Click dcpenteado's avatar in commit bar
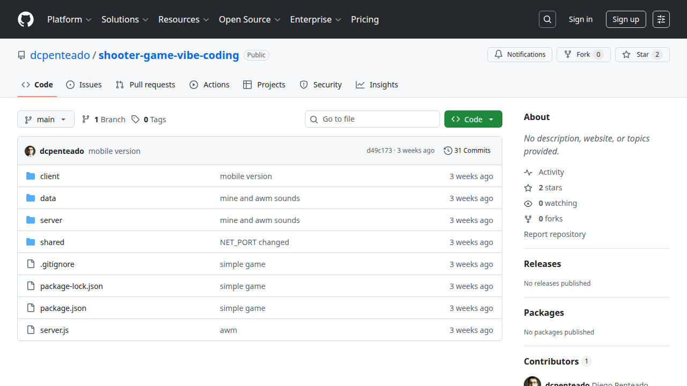Screen dimensions: 687x386 pos(30,151)
